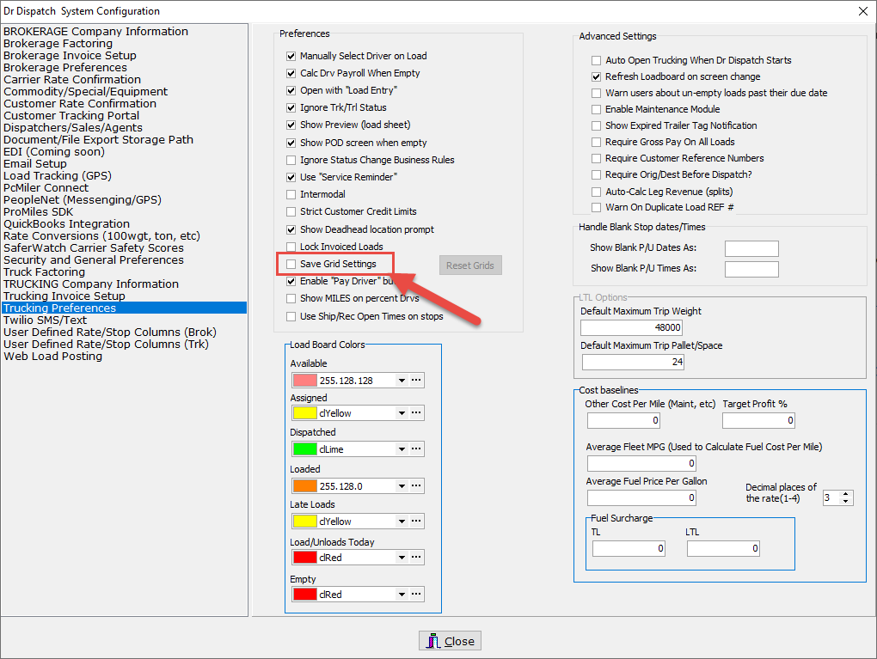The height and width of the screenshot is (659, 877).
Task: Click Show Blank P/U Dates As field
Action: [751, 248]
